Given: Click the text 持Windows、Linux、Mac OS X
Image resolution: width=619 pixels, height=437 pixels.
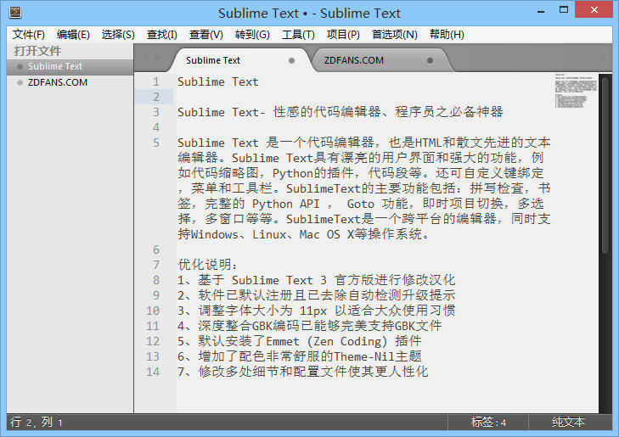Looking at the screenshot, I should tap(266, 234).
